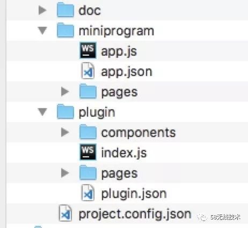Select the project.config.json file name
The height and width of the screenshot is (228, 248).
pyautogui.click(x=135, y=214)
